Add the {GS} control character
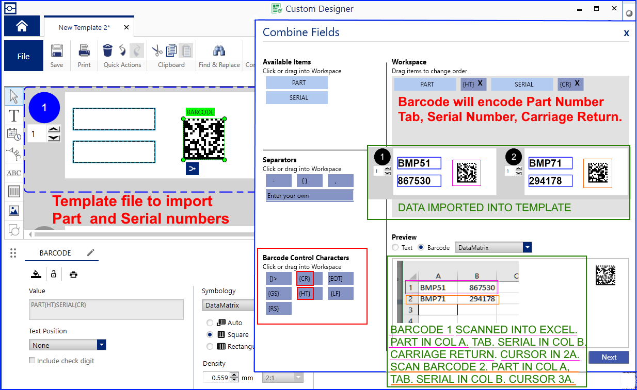The width and height of the screenshot is (637, 390). [279, 294]
